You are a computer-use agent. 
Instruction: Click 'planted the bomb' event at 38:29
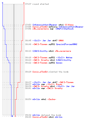(x=58, y=72)
